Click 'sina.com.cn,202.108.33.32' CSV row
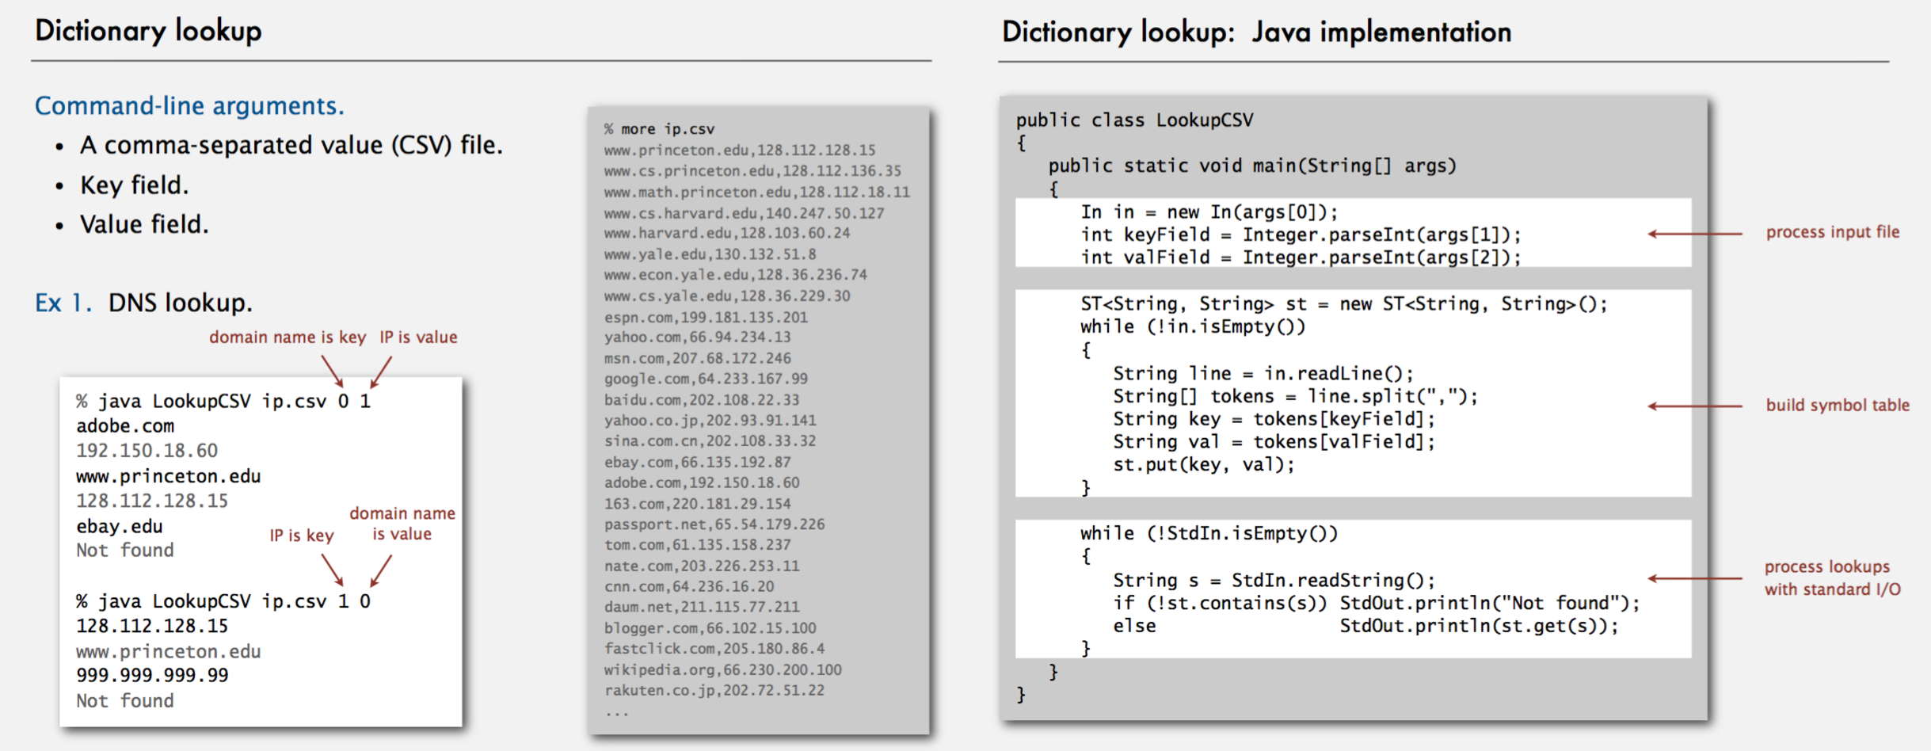The height and width of the screenshot is (751, 1931). click(710, 441)
